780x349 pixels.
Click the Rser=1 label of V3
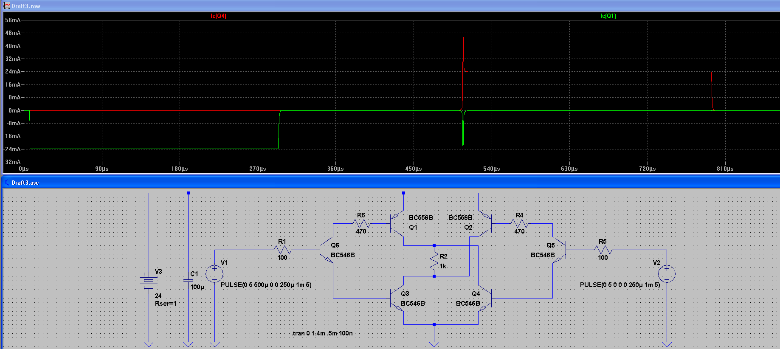166,304
